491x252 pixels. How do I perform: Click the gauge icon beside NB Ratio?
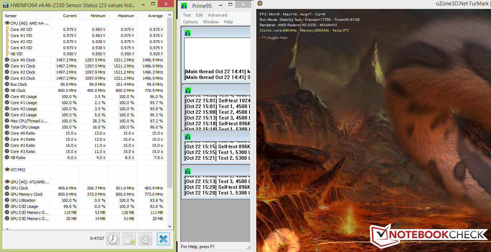(x=7, y=158)
